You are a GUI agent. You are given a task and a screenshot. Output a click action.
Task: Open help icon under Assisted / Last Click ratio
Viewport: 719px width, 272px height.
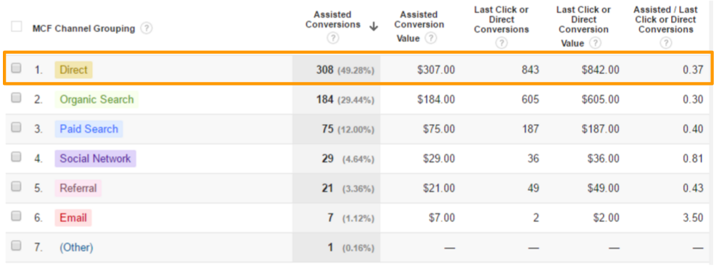tap(666, 43)
